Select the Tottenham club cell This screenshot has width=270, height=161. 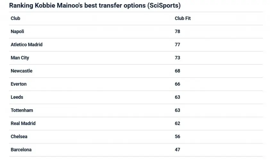(x=22, y=110)
